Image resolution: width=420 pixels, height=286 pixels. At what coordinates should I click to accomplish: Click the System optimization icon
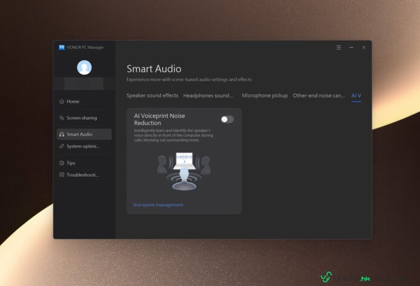[x=62, y=146]
